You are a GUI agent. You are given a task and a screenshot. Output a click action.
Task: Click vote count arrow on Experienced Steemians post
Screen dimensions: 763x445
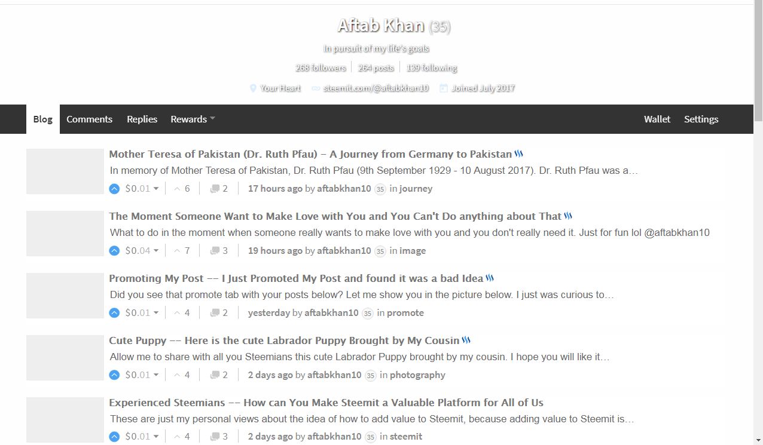click(x=177, y=437)
